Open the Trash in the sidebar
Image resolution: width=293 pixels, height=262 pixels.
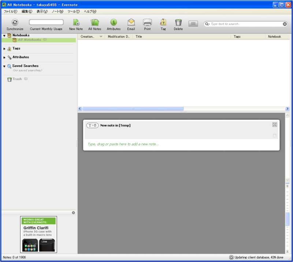pos(17,79)
